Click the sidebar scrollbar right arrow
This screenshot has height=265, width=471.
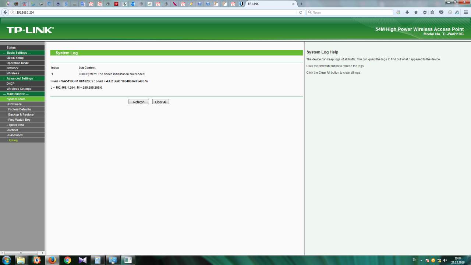click(x=43, y=253)
